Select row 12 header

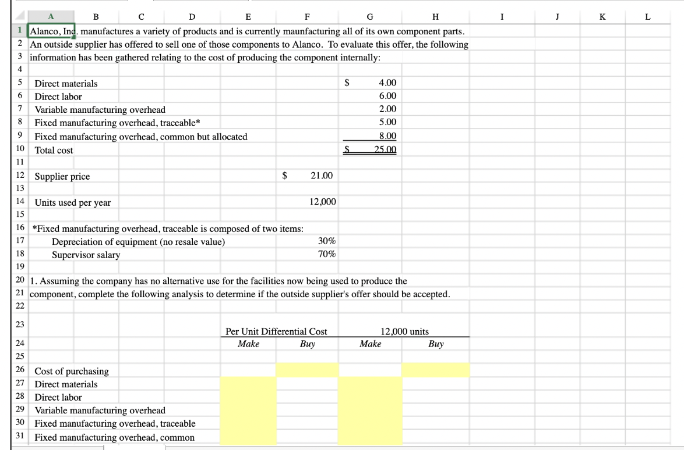tap(20, 175)
